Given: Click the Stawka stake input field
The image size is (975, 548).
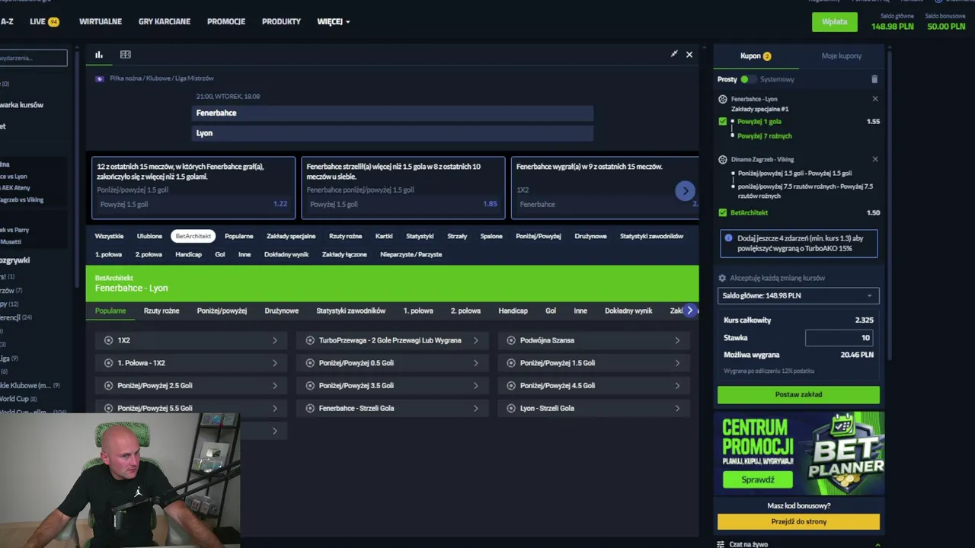Looking at the screenshot, I should coord(839,337).
